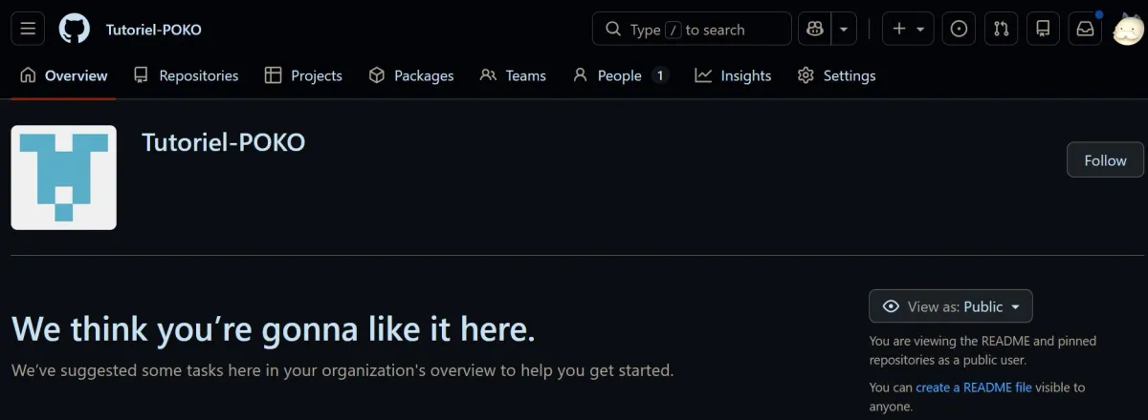Go to the Teams tab
This screenshot has height=420, width=1148.
pyautogui.click(x=513, y=75)
